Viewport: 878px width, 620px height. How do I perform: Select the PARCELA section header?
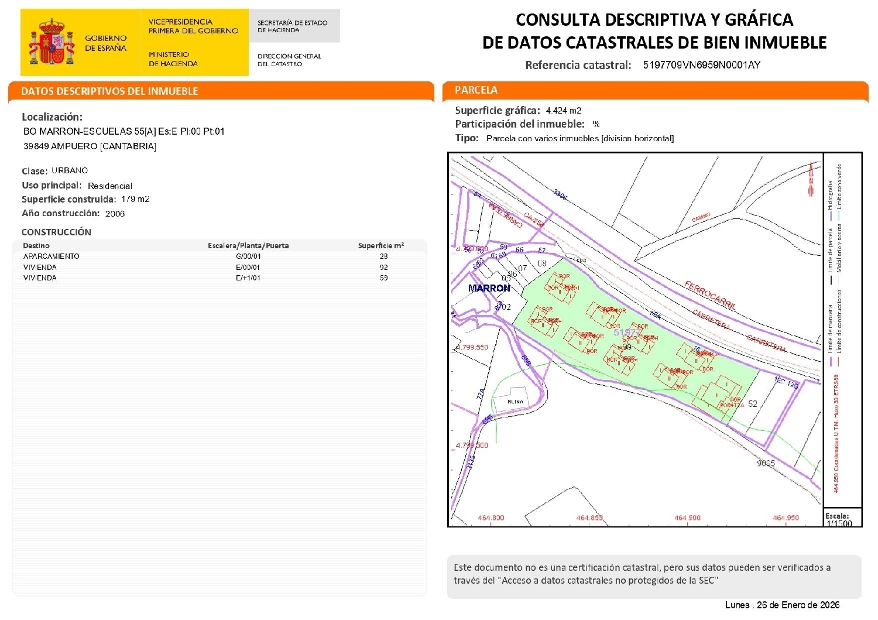[476, 90]
